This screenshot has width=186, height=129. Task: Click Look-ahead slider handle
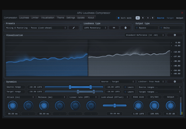click(115, 106)
